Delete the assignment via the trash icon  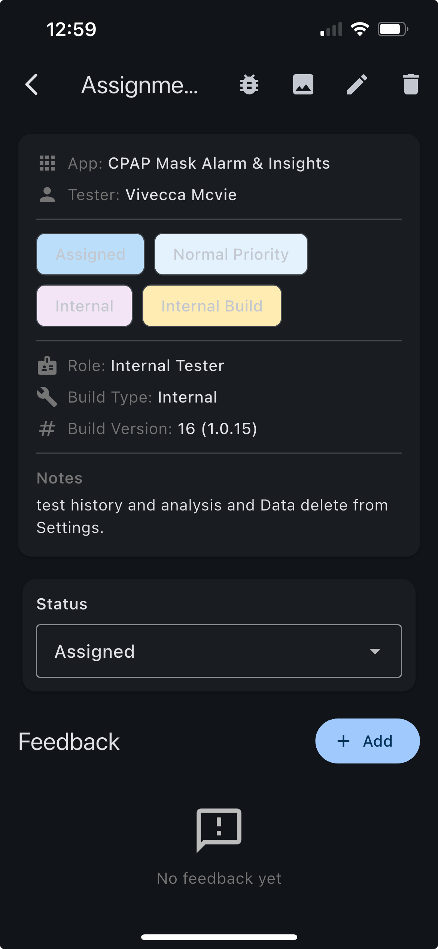(410, 85)
